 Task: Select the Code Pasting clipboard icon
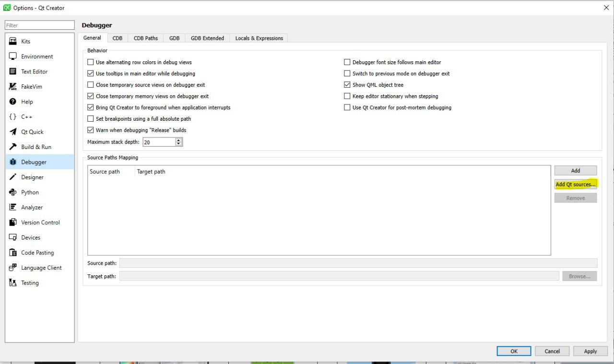13,252
